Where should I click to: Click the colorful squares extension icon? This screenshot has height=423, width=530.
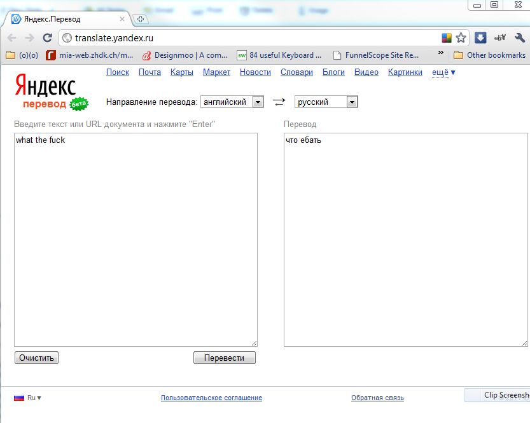point(447,38)
